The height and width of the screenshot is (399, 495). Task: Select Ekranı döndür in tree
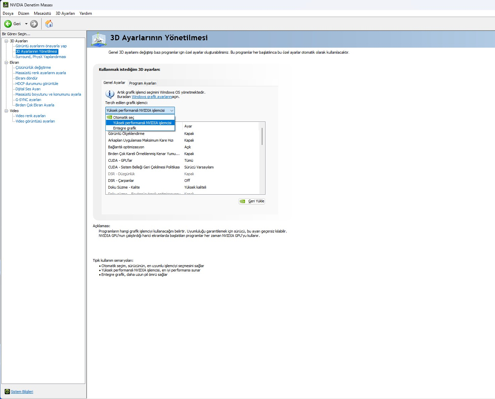27,78
